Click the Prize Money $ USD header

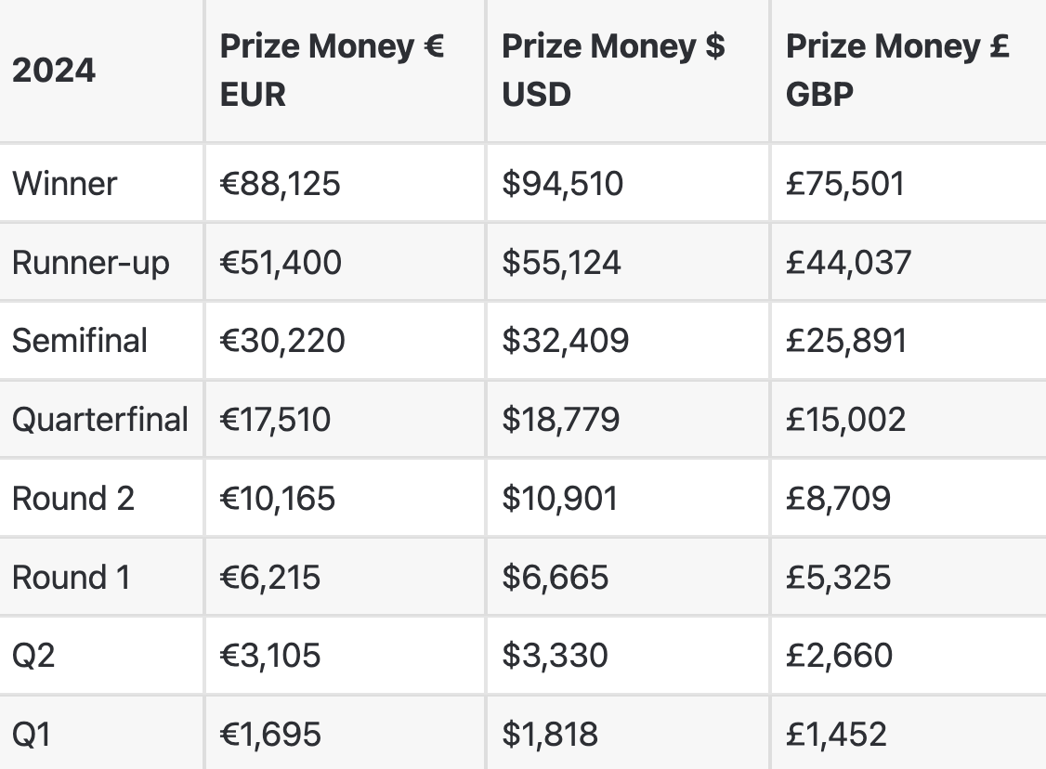[613, 71]
